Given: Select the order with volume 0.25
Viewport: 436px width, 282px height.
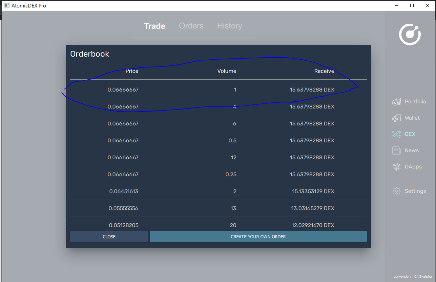Looking at the screenshot, I should pyautogui.click(x=219, y=175).
